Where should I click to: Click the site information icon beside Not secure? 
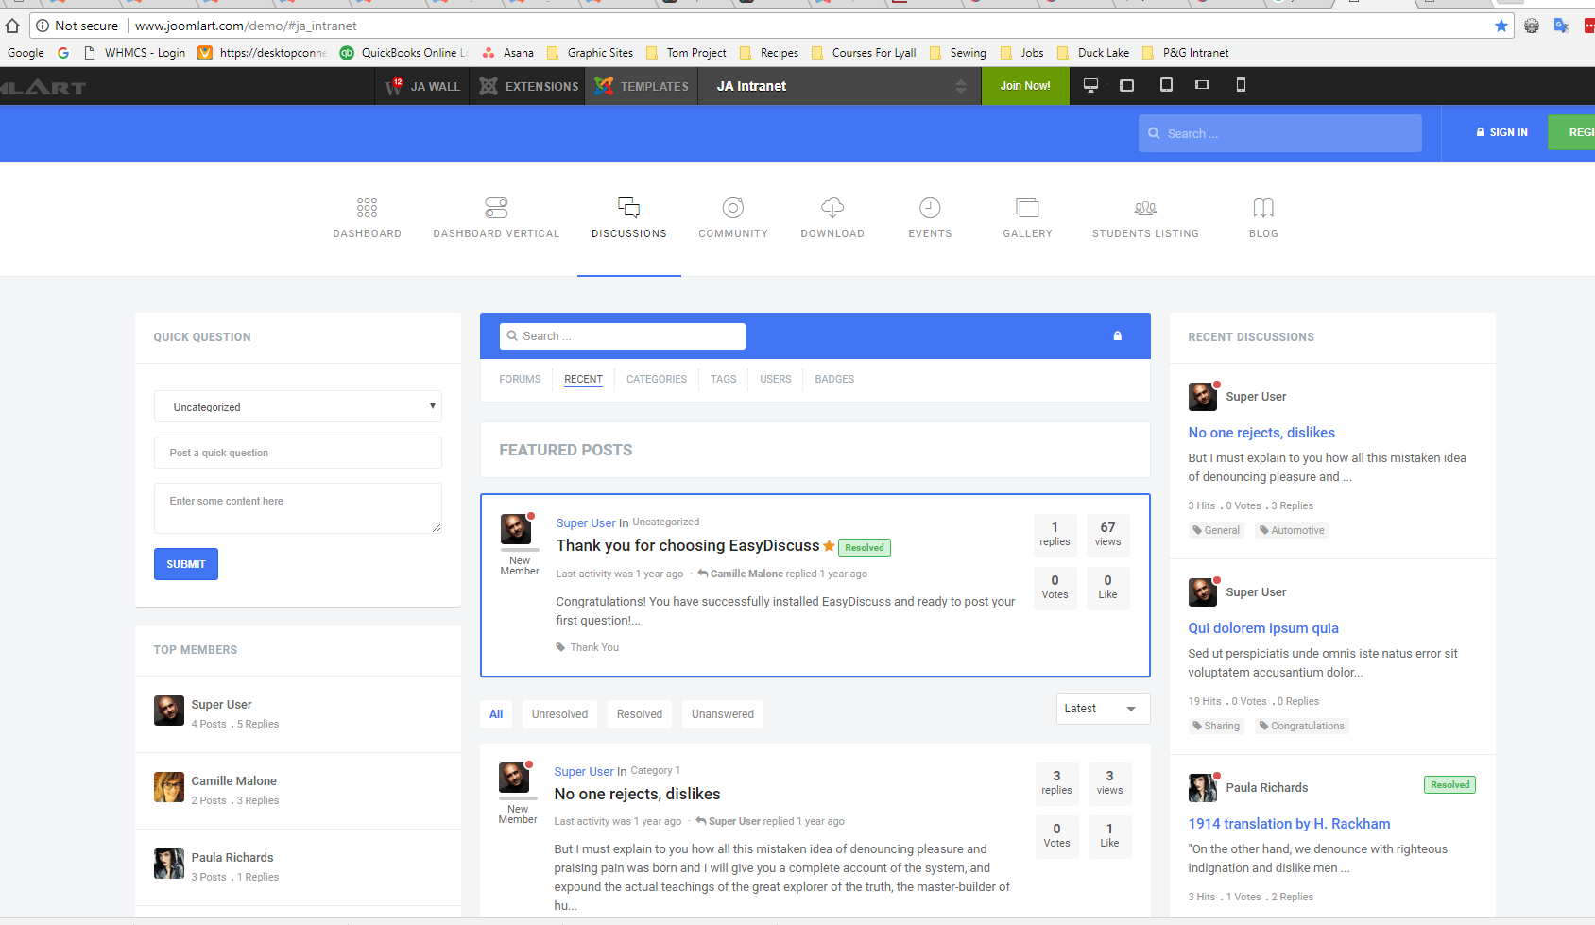[x=43, y=26]
